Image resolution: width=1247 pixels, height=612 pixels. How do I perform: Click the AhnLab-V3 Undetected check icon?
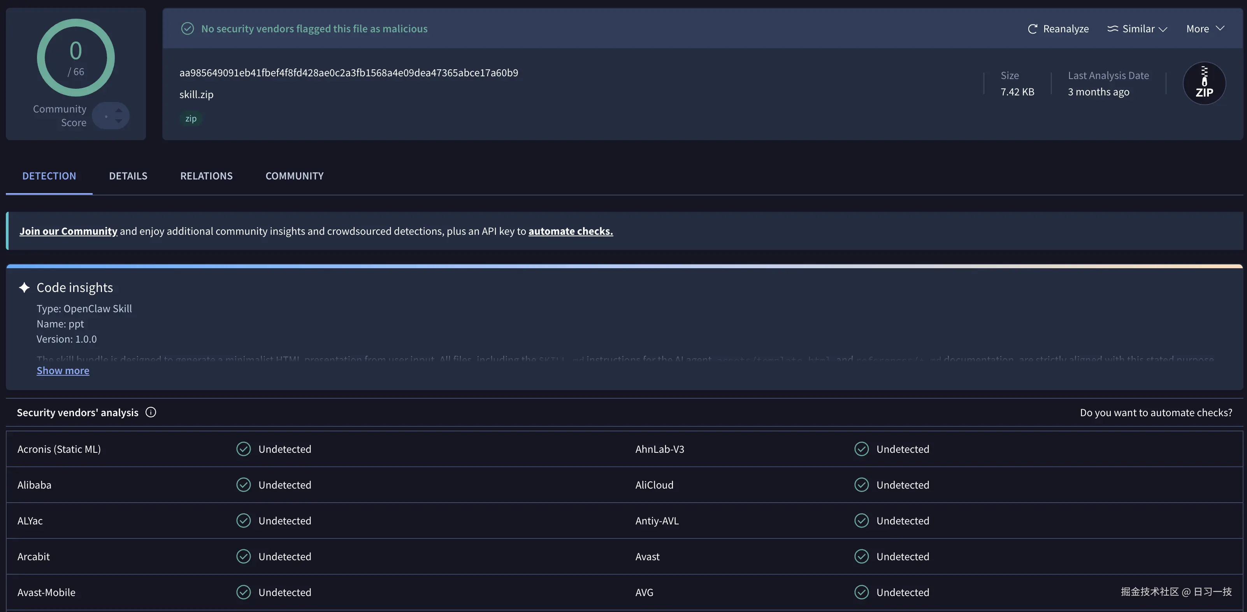point(862,449)
